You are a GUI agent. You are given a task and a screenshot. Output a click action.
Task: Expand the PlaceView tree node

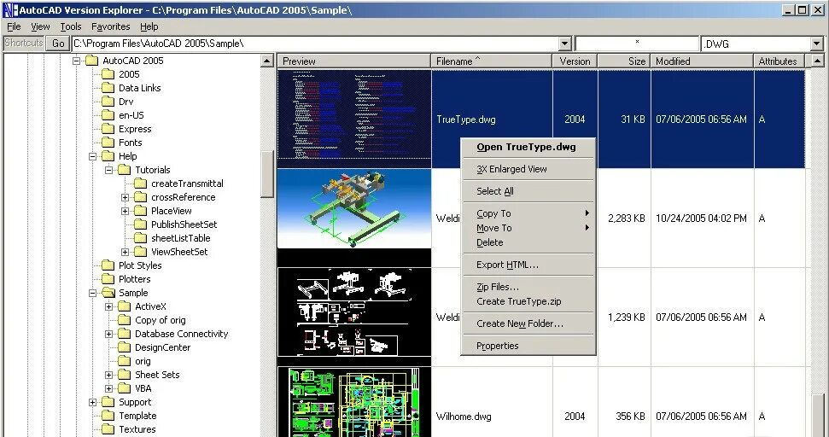126,212
